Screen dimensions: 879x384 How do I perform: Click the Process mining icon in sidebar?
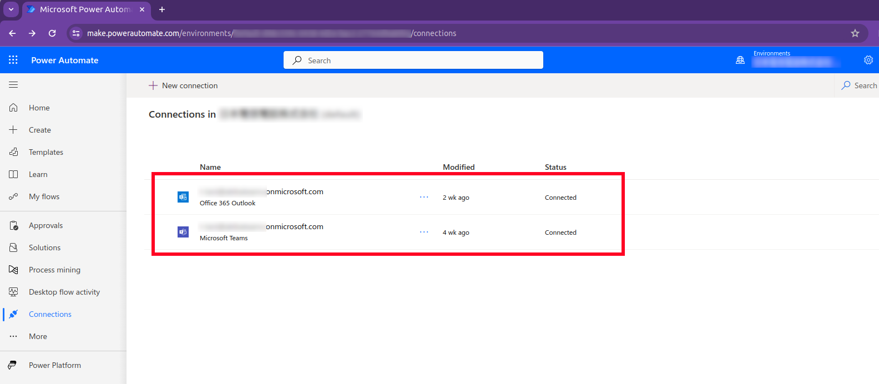(13, 270)
